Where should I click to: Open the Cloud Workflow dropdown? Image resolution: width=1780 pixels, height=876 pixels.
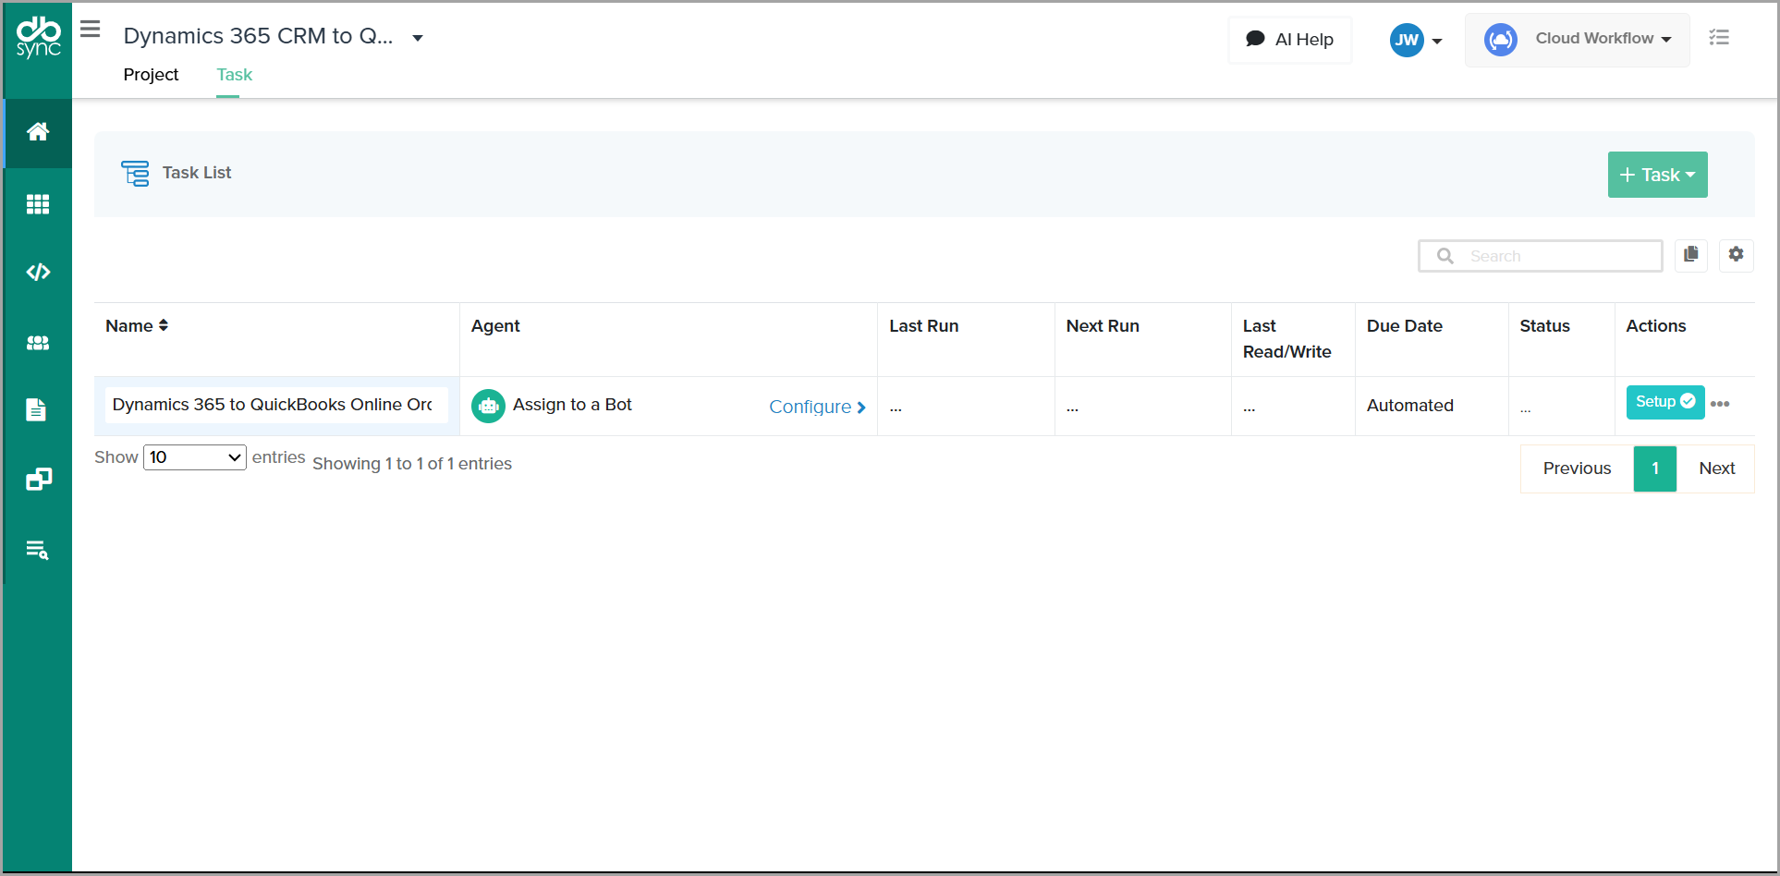[1577, 39]
